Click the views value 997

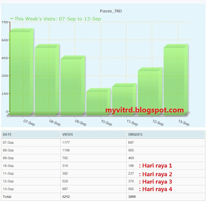(65, 189)
